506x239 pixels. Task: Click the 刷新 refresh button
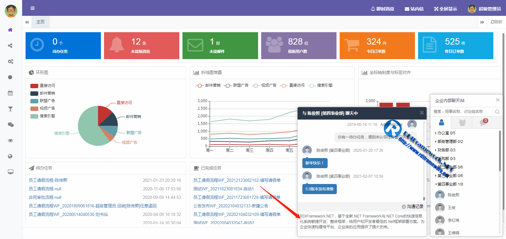point(497,22)
